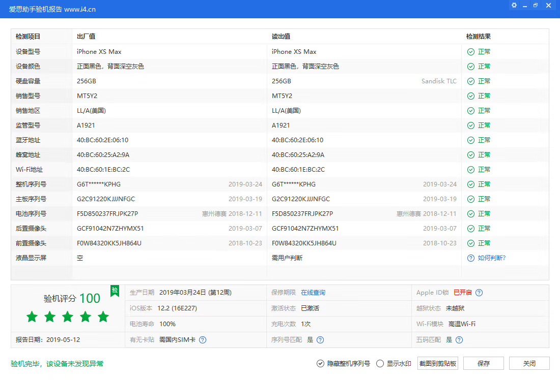
Task: Click the window title 爱思助手验机报告 www.i4.cn
Action: (x=52, y=9)
